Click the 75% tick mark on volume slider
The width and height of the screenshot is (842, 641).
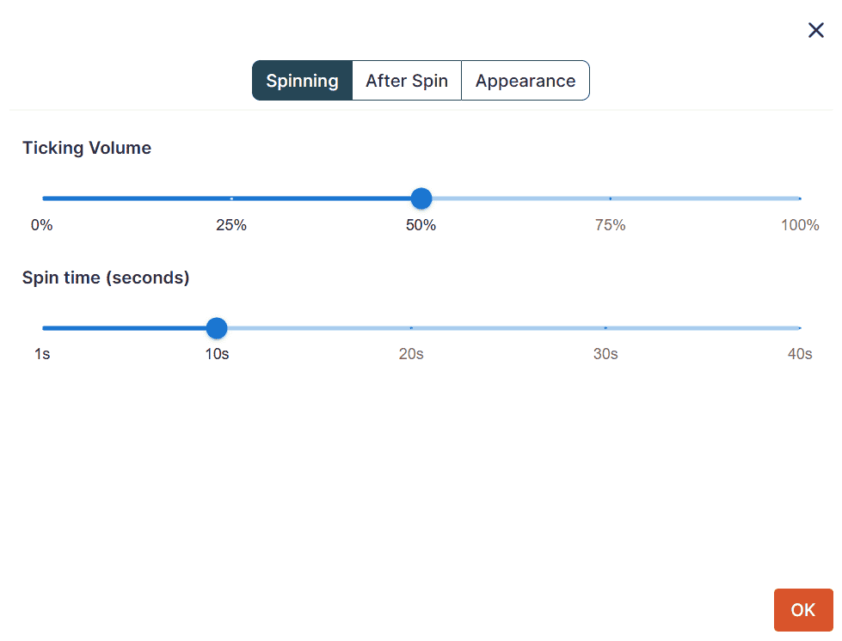pos(611,198)
